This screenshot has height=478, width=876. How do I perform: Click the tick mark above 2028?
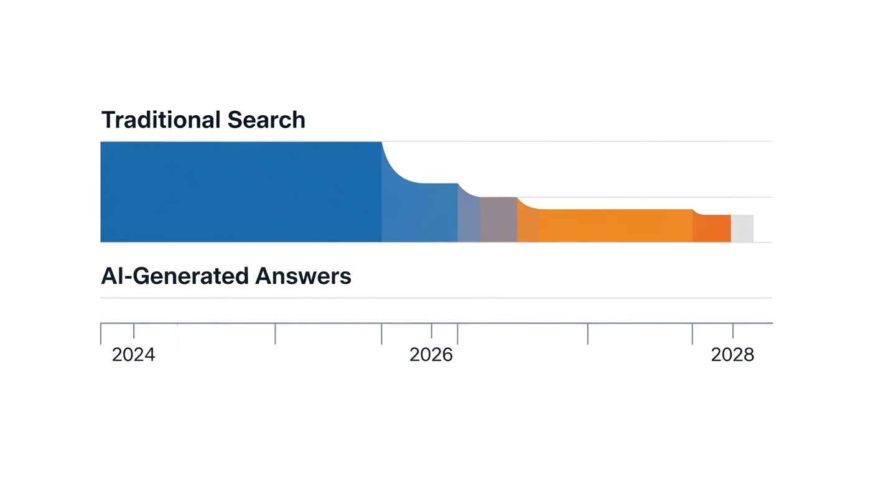tap(733, 331)
